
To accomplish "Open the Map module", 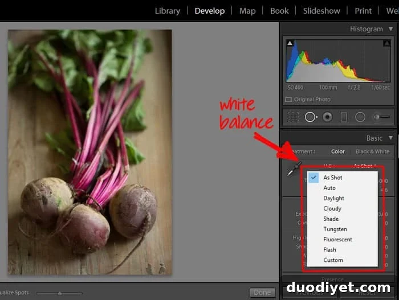I will click(247, 11).
